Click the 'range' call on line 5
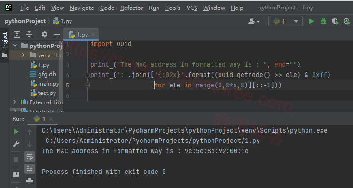The width and height of the screenshot is (353, 188). pyautogui.click(x=204, y=85)
